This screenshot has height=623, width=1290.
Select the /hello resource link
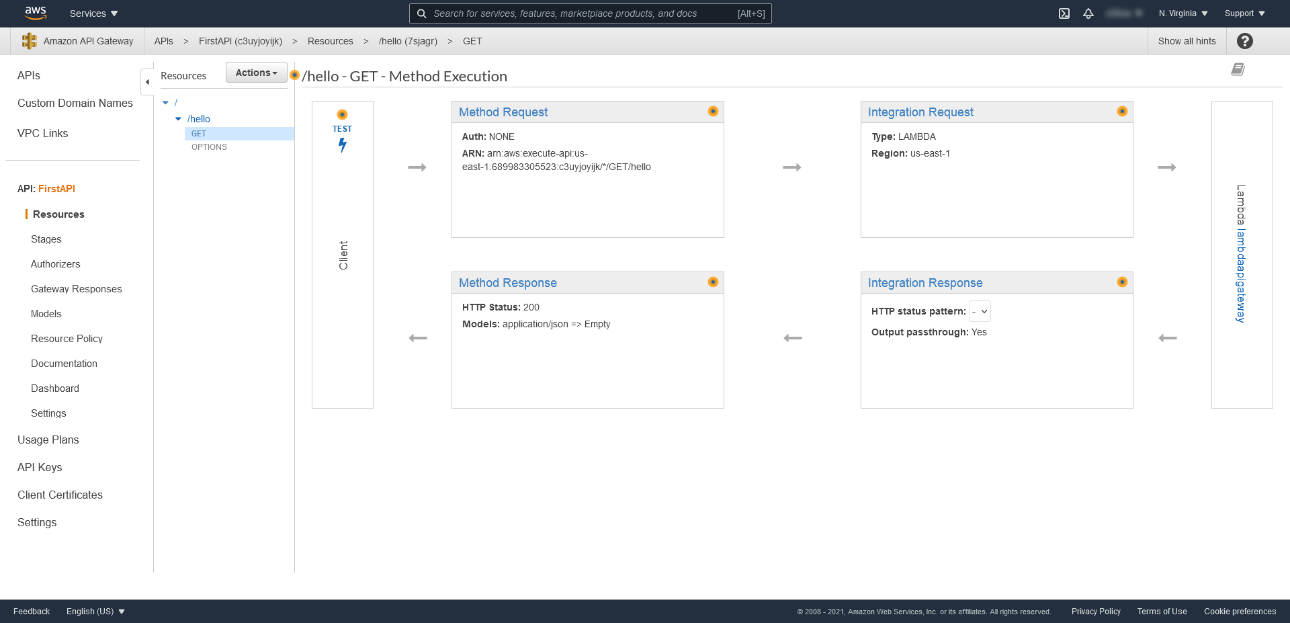(199, 119)
